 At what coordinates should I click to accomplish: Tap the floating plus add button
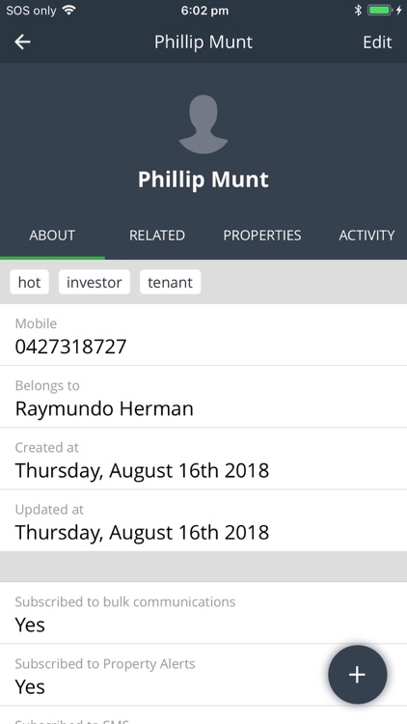(x=357, y=675)
